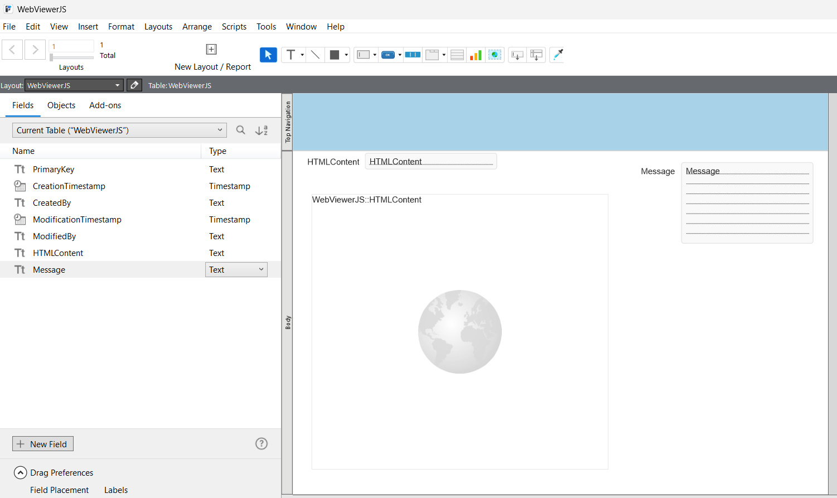Image resolution: width=837 pixels, height=498 pixels.
Task: Select the Rectangle shape tool
Action: (335, 55)
